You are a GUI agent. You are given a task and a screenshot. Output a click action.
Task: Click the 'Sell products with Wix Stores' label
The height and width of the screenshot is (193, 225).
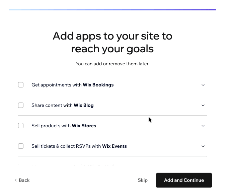(x=64, y=126)
